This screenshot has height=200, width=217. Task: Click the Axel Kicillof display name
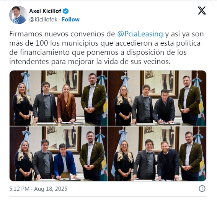[45, 11]
